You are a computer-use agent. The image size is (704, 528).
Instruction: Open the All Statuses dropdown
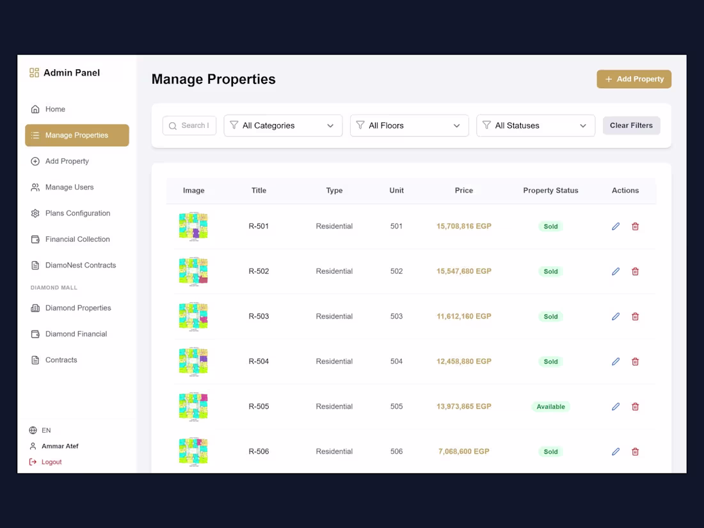point(536,125)
